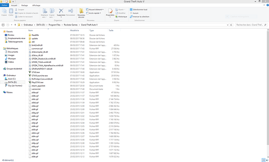Screen dimensions: 269x162
Task: Select Groupe résidentiel in the sidebar
Action: tap(14, 69)
